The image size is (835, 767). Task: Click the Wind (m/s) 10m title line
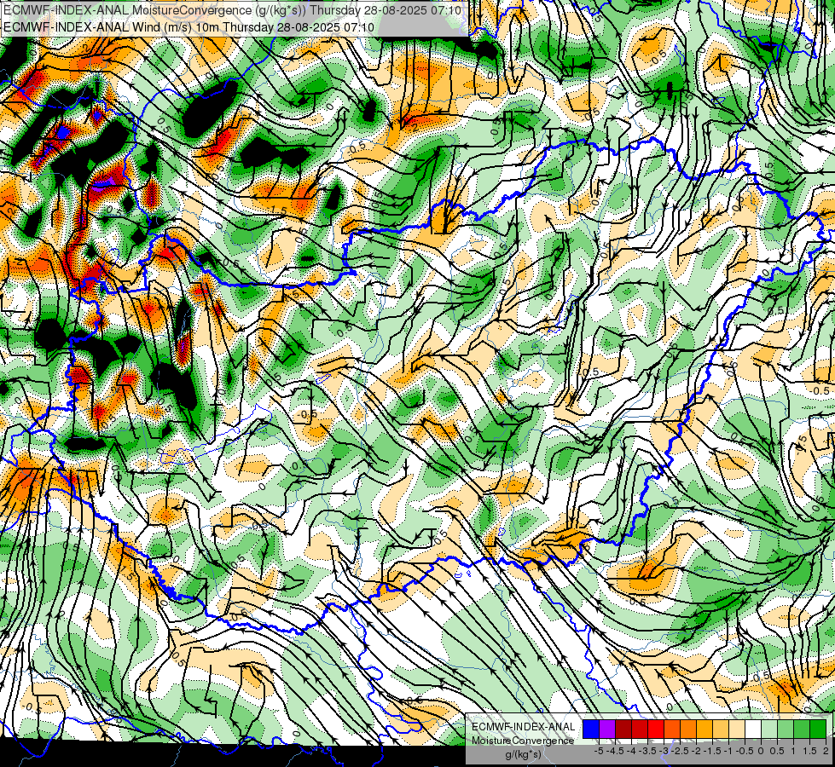pos(188,27)
